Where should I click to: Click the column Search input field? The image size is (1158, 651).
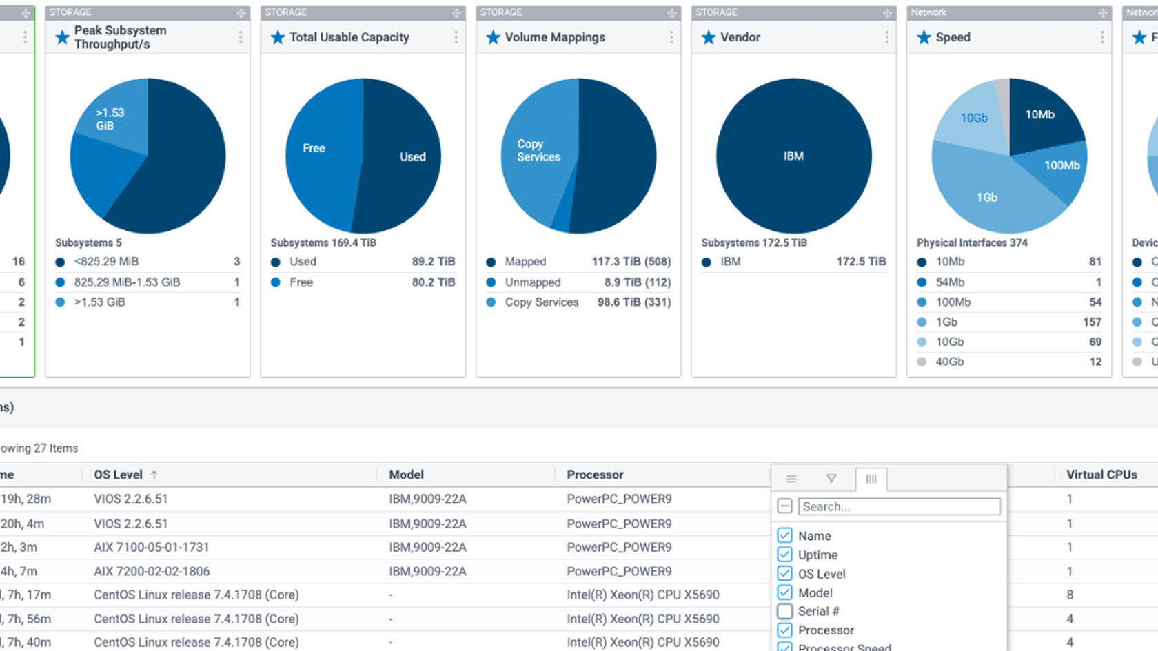(x=900, y=506)
